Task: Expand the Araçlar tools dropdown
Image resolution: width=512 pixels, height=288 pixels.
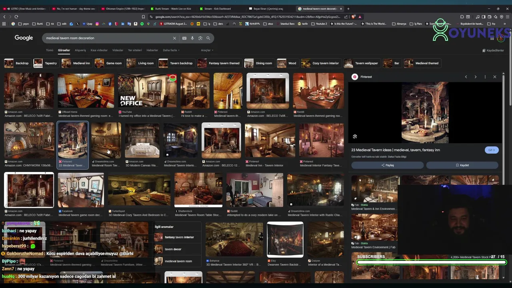Action: point(207,50)
